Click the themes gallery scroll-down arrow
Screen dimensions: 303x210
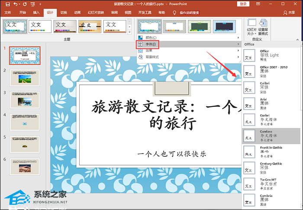[x=130, y=27]
